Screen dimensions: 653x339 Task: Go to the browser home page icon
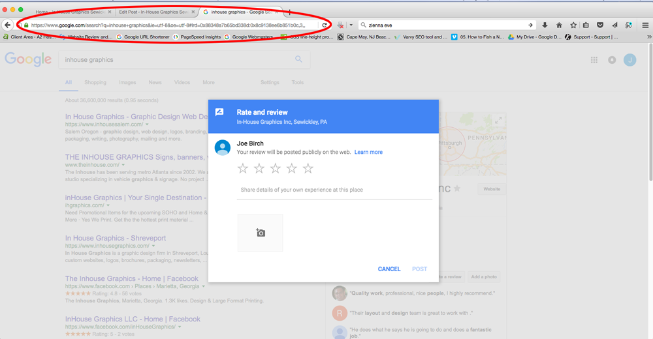click(x=559, y=25)
